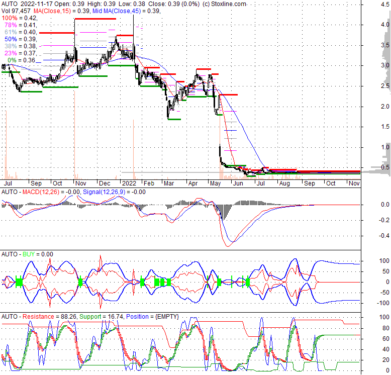Click the 38% = 0.38 level label
This screenshot has width=391, height=375.
(21, 46)
